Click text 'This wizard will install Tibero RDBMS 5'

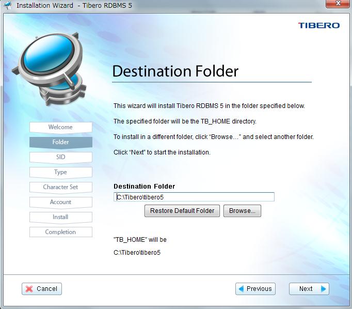tap(168, 106)
